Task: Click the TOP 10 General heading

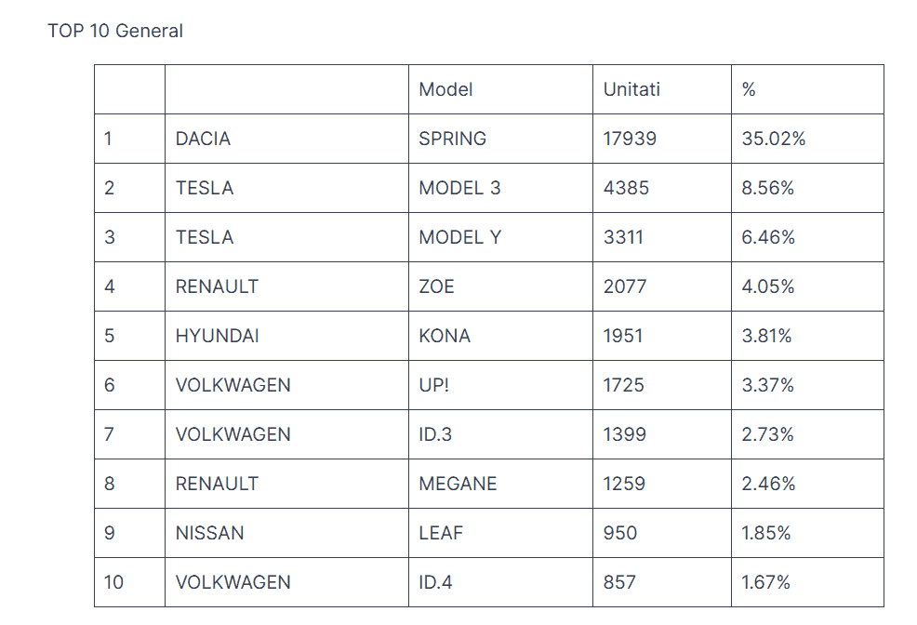Action: (x=115, y=31)
